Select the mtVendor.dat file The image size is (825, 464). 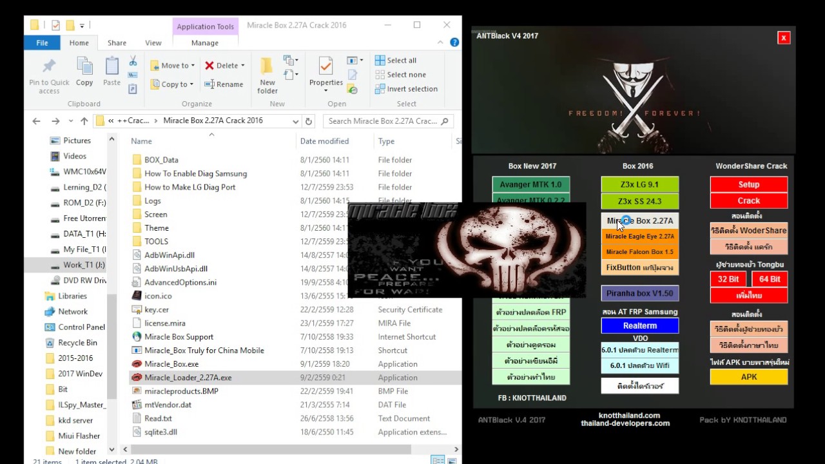(168, 405)
